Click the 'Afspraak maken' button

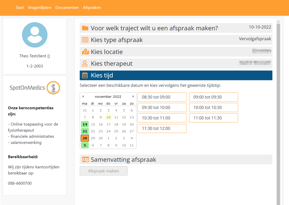(x=103, y=171)
